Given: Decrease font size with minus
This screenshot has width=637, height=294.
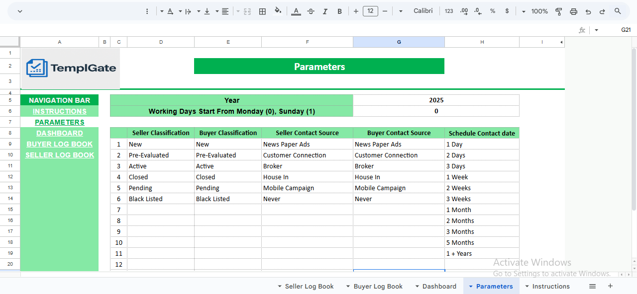Looking at the screenshot, I should tap(386, 11).
